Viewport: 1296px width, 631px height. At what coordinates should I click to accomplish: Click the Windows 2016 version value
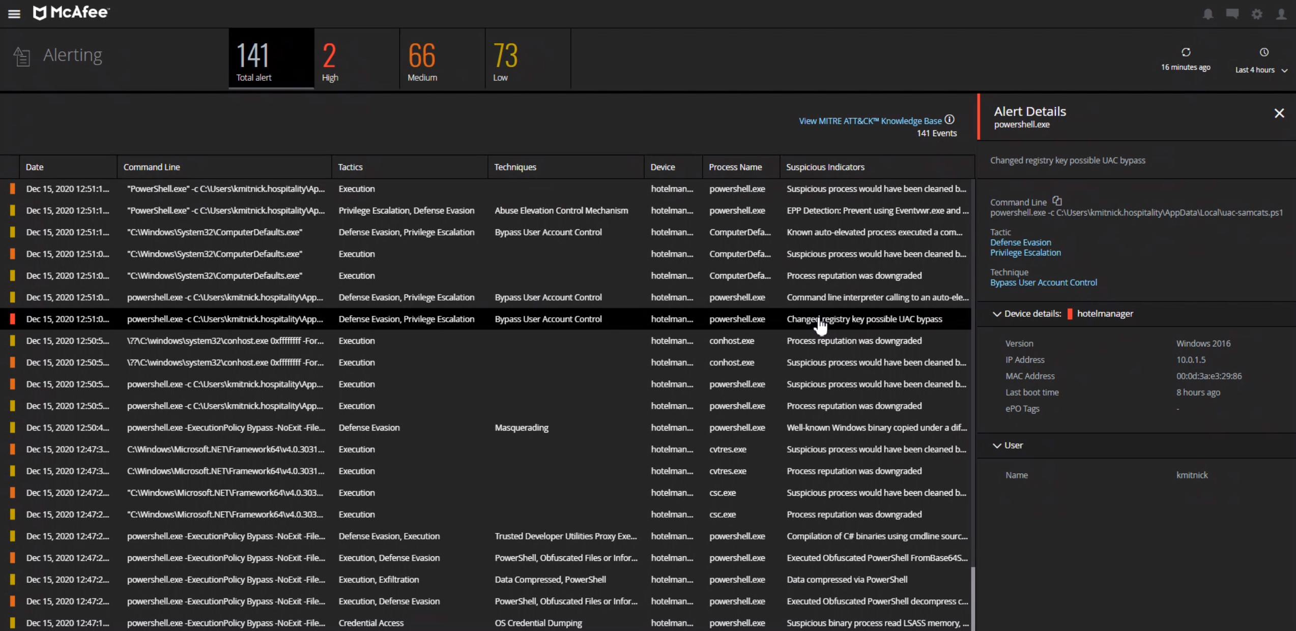click(1203, 343)
